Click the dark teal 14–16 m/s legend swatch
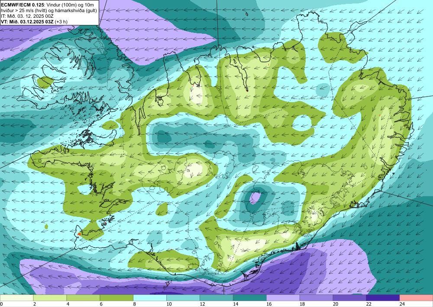Viewport: 433px width, 307px height. tap(250, 298)
